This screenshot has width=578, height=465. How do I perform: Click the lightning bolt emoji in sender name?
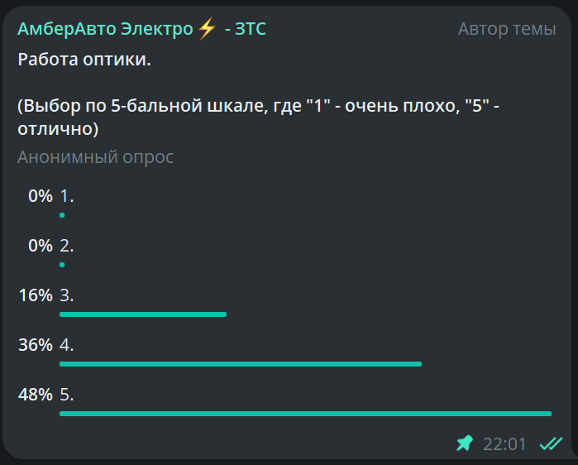207,29
